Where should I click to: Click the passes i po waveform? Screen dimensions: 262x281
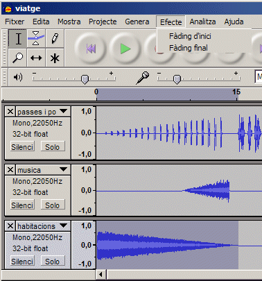(x=179, y=133)
